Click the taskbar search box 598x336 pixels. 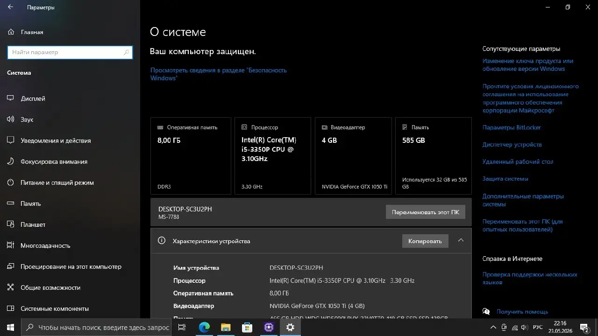tap(97, 328)
